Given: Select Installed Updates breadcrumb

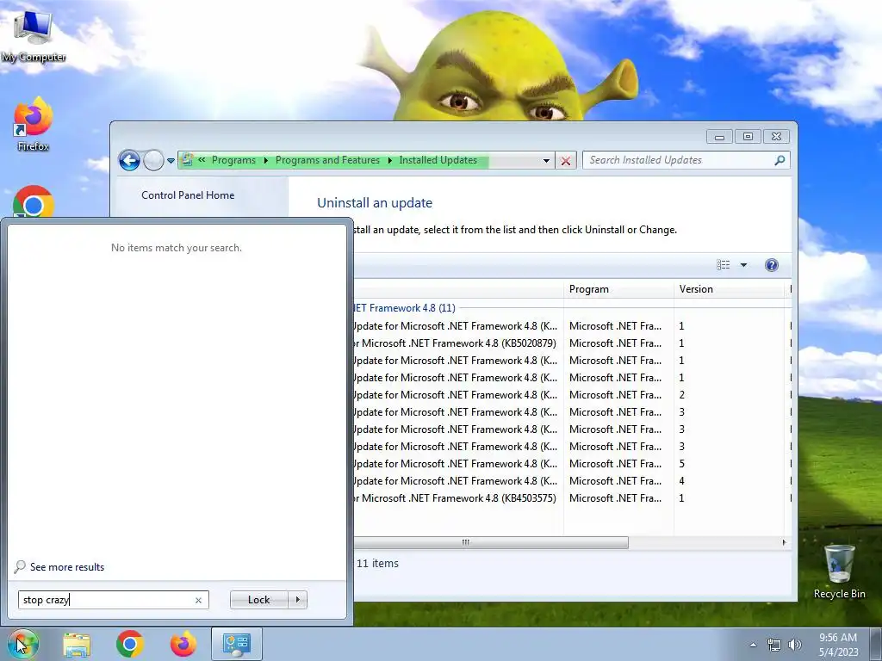Looking at the screenshot, I should click(x=438, y=160).
